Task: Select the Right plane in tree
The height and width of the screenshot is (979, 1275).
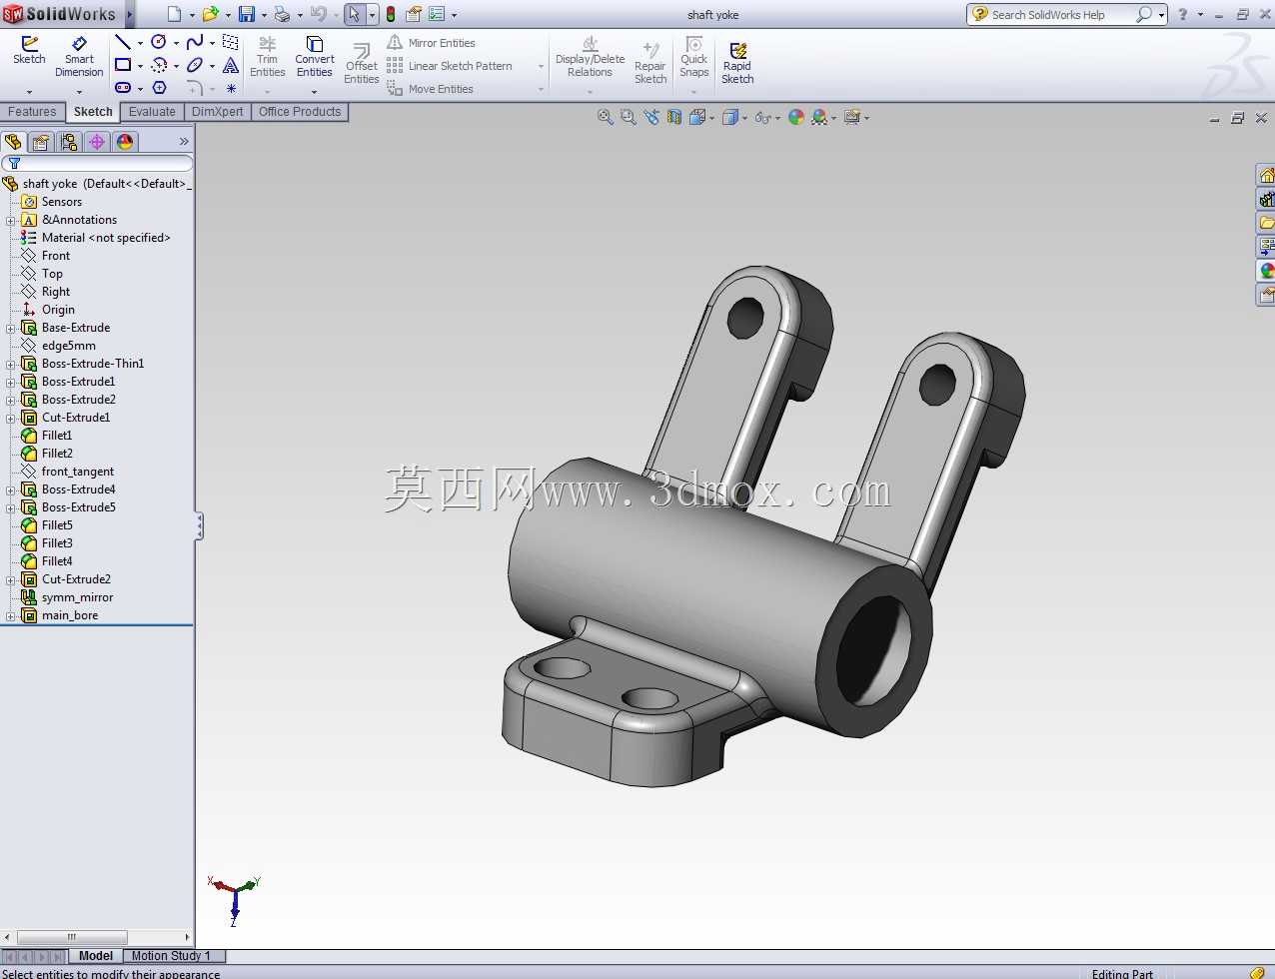Action: [x=56, y=292]
